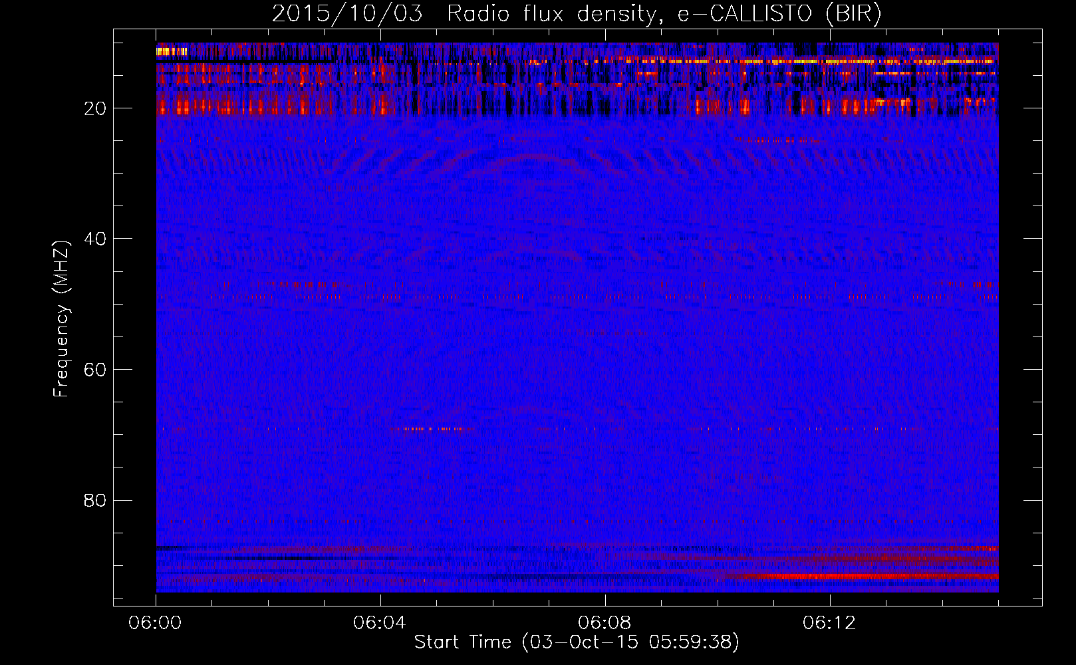Screen dimensions: 1076x665
Task: Click the time tick label "06:12"
Action: coord(829,623)
